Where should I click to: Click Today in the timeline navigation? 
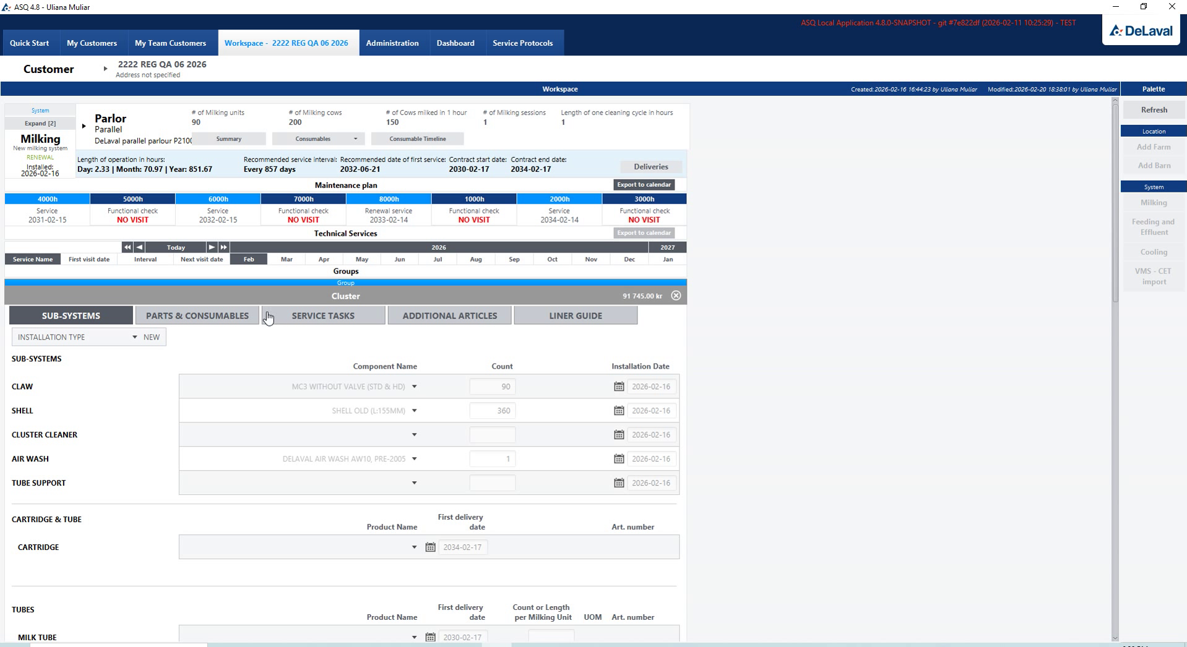tap(176, 247)
